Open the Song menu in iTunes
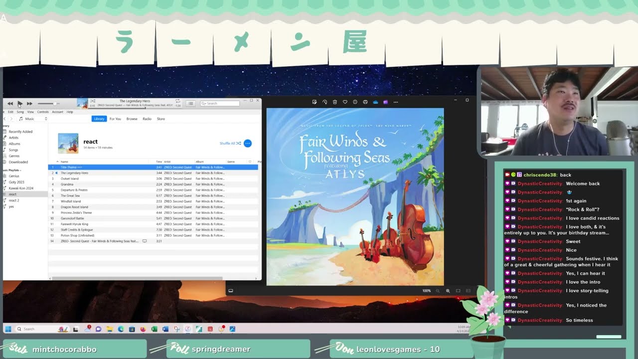Image resolution: width=638 pixels, height=359 pixels. click(20, 112)
